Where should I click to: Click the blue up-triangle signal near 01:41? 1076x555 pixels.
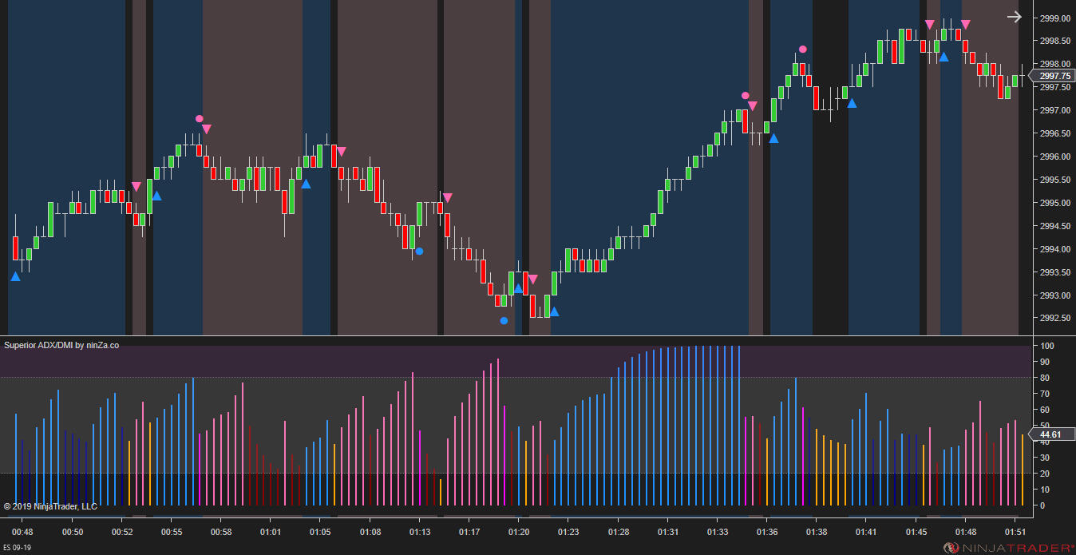click(x=852, y=103)
